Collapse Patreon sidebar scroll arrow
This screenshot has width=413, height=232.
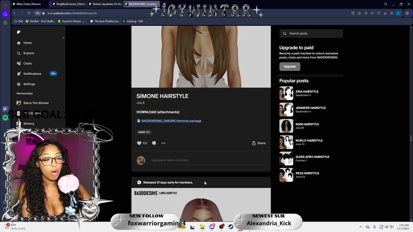(63, 38)
